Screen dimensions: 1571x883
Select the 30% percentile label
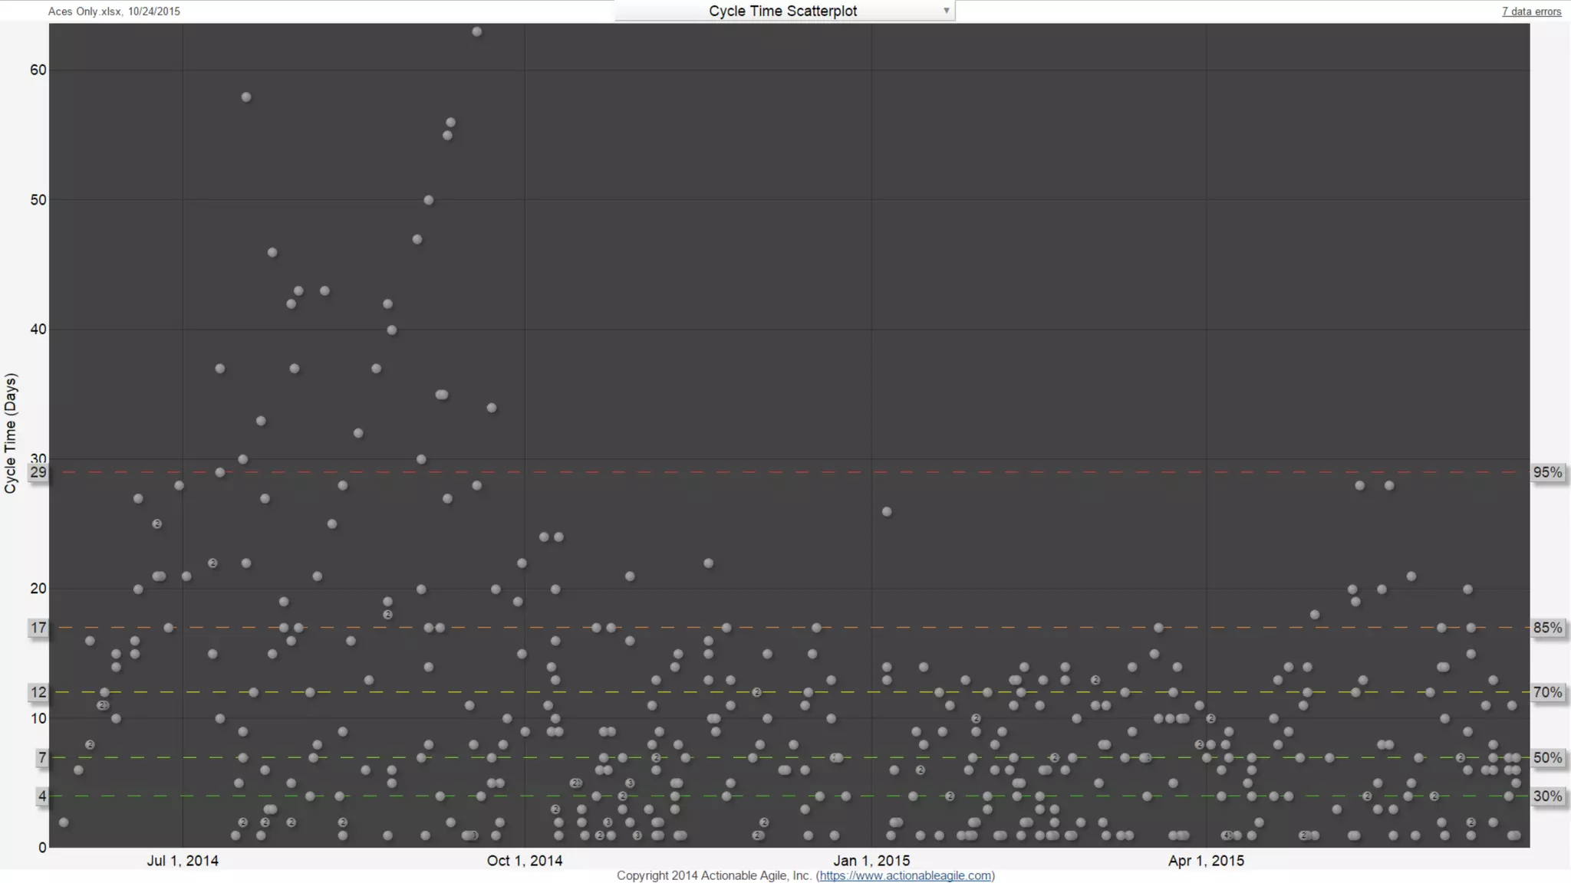point(1547,796)
